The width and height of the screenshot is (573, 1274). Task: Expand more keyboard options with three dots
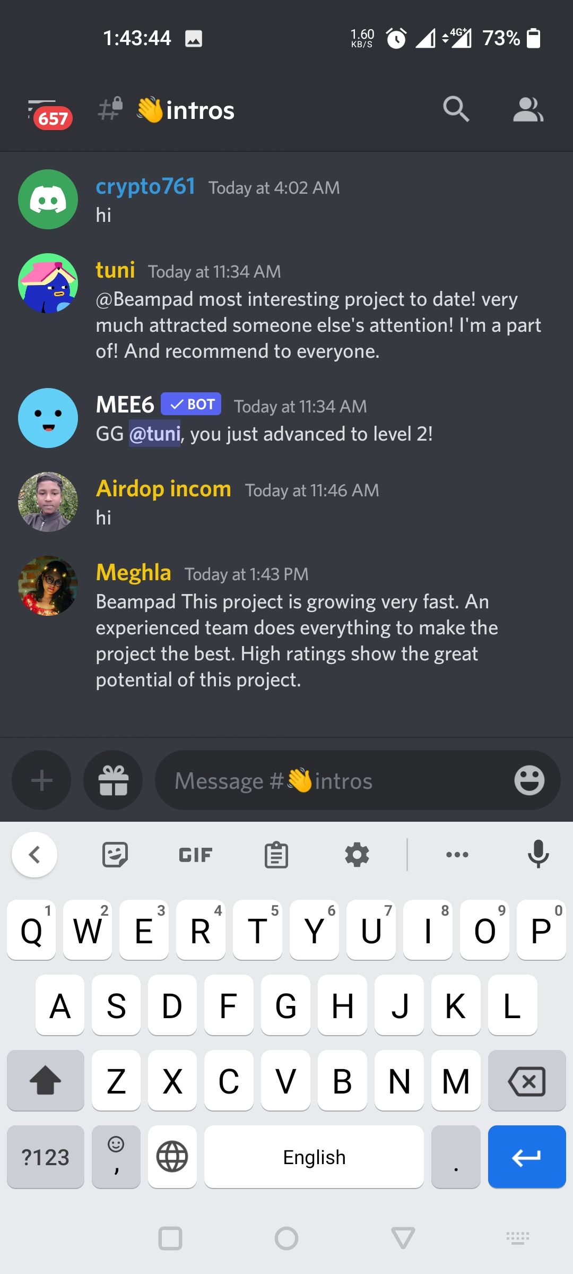coord(457,855)
